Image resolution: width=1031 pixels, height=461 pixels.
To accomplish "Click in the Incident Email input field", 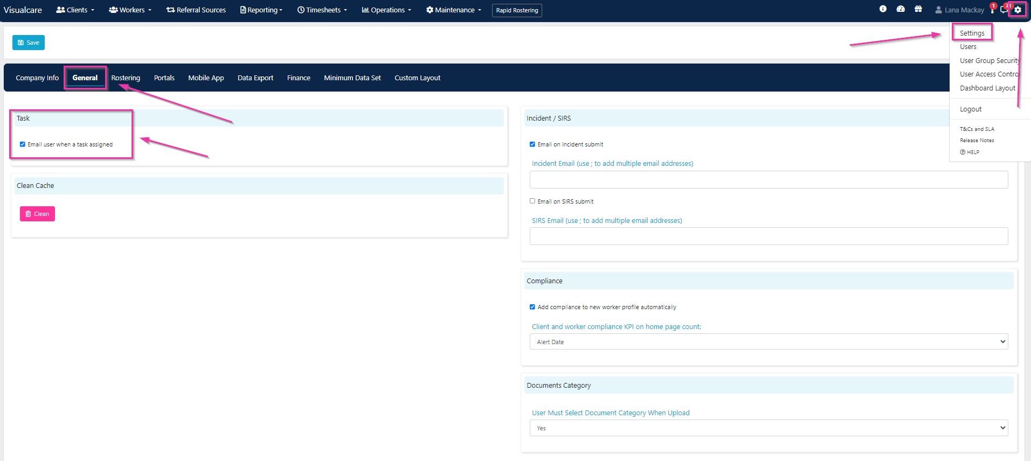I will click(769, 179).
